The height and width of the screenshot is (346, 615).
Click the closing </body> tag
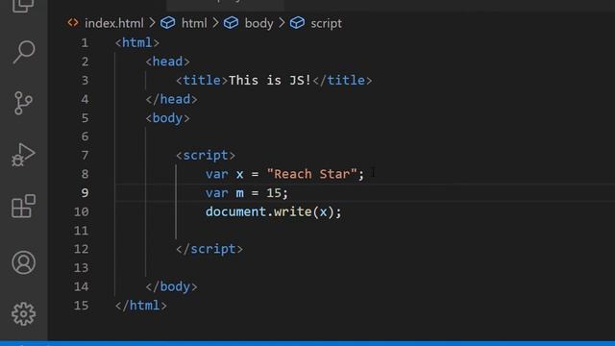coord(171,286)
